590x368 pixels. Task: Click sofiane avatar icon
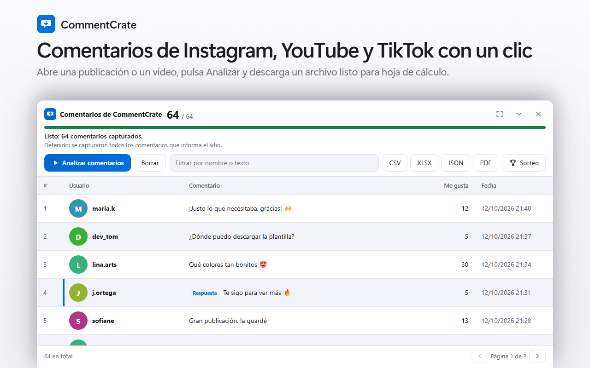78,321
